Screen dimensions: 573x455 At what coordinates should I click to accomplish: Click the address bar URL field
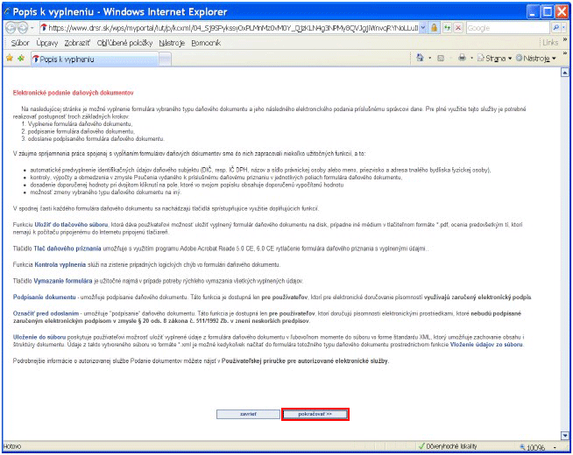click(x=230, y=28)
